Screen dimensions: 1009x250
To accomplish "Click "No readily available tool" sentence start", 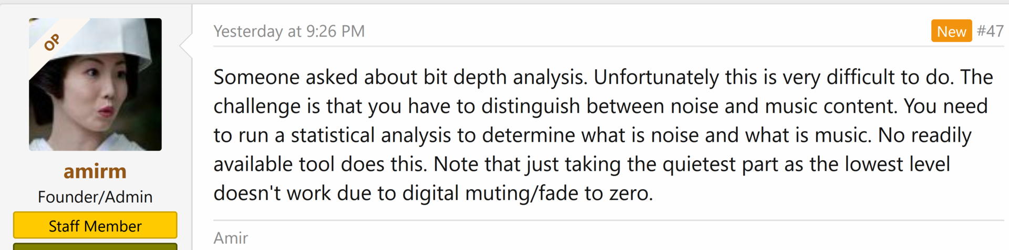I will pyautogui.click(x=925, y=136).
